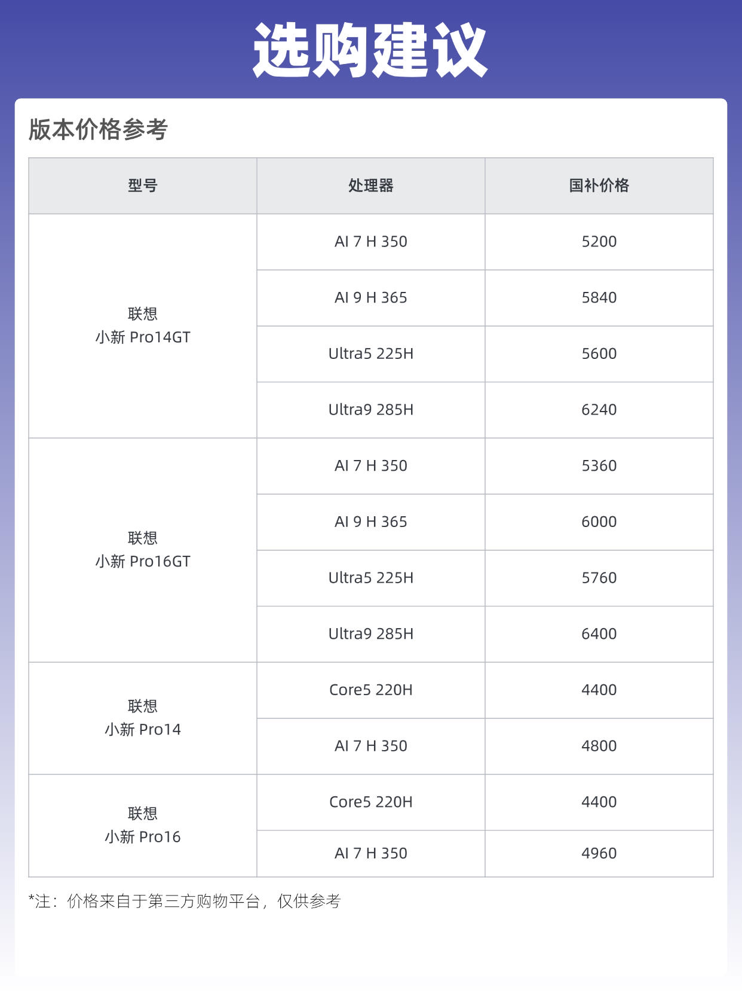This screenshot has width=742, height=993.
Task: Select the 国补价格 column header
Action: tap(599, 185)
